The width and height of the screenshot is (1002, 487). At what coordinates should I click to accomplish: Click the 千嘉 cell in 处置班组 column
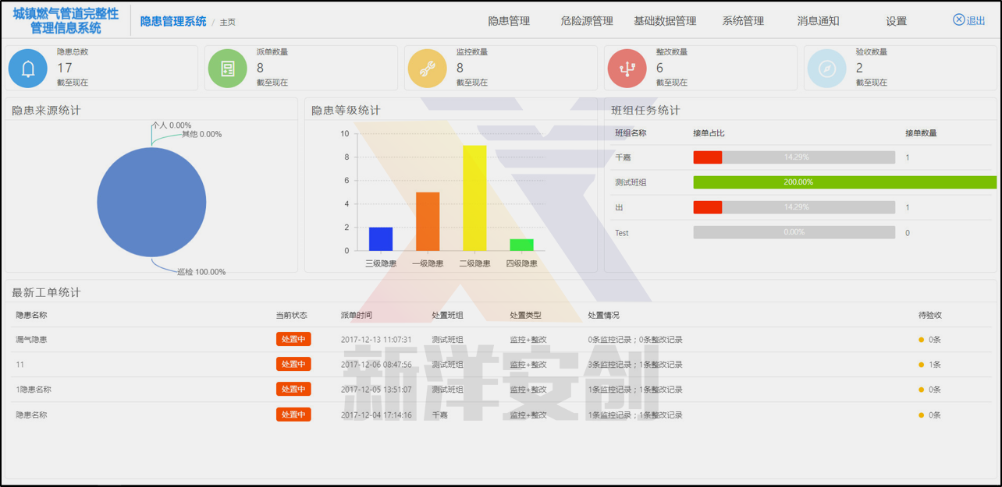pyautogui.click(x=440, y=415)
